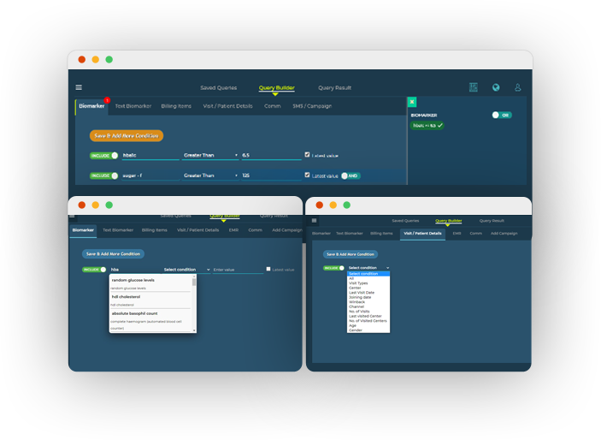Close side panel with green X icon
601x440 pixels.
click(412, 102)
